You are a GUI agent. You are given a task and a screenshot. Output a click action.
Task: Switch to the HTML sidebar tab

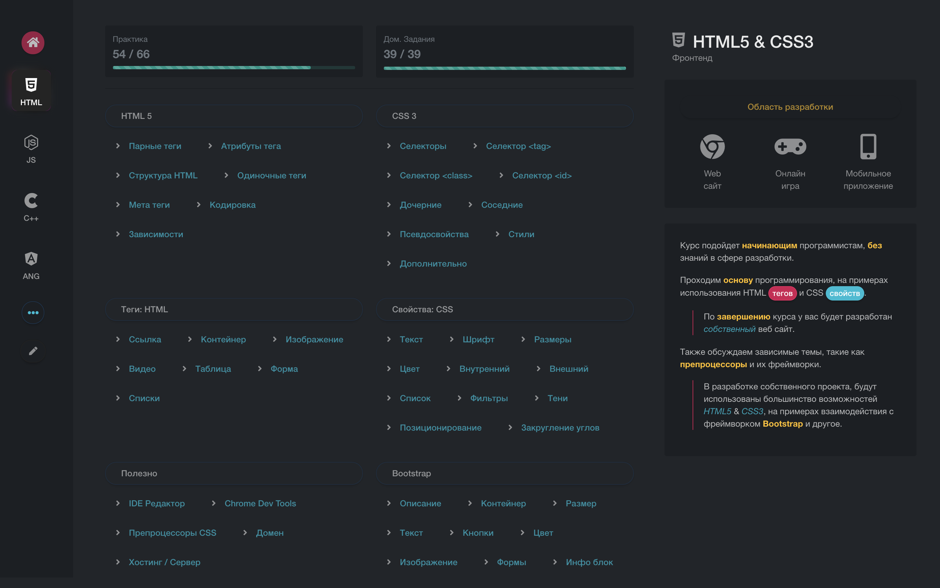[x=31, y=91]
